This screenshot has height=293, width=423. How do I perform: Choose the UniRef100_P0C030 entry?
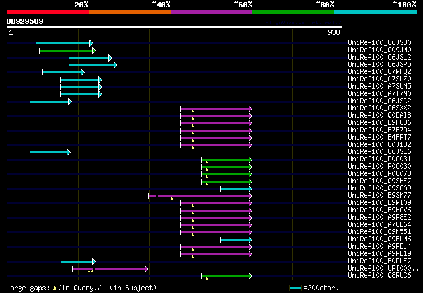pyautogui.click(x=379, y=167)
